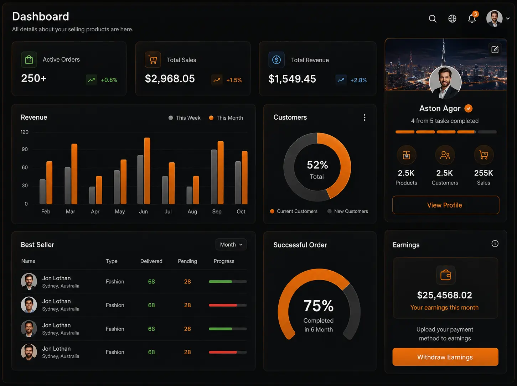Click the Total Revenue dollar icon
This screenshot has width=517, height=386.
pyautogui.click(x=276, y=60)
